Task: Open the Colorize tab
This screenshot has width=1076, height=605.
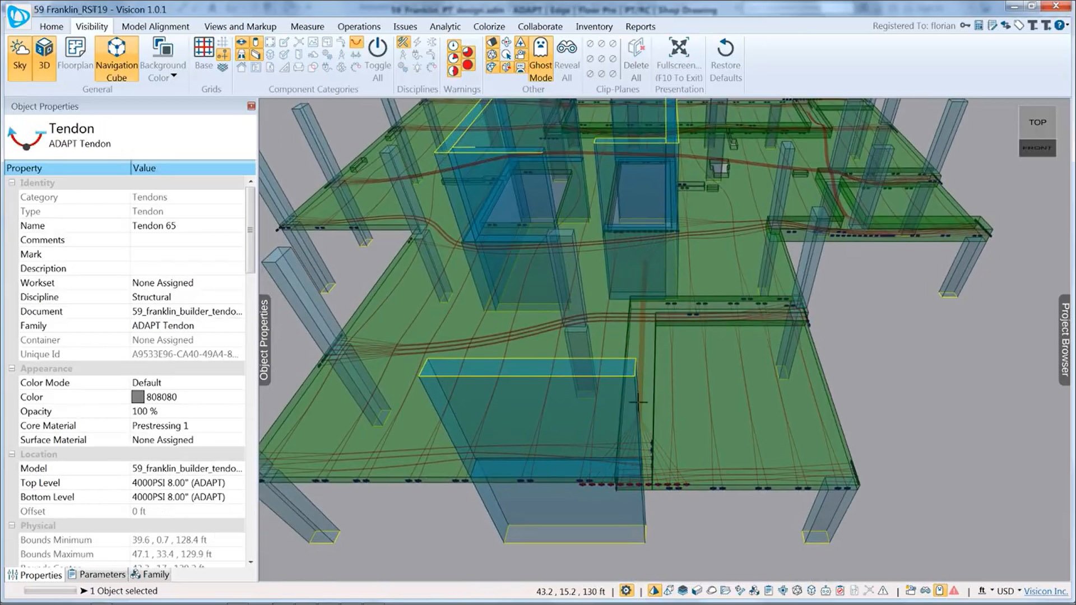Action: pos(489,26)
